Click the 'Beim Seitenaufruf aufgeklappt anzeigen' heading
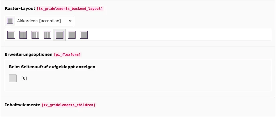Image resolution: width=276 pixels, height=117 pixels. click(52, 67)
